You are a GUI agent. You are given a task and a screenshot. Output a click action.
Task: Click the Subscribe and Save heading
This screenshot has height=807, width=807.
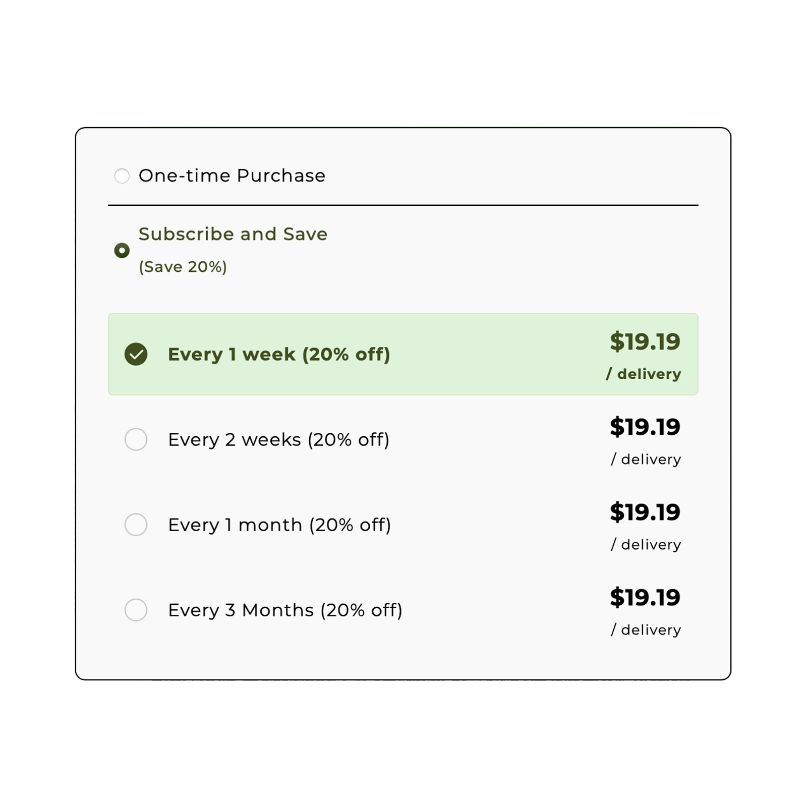tap(233, 234)
